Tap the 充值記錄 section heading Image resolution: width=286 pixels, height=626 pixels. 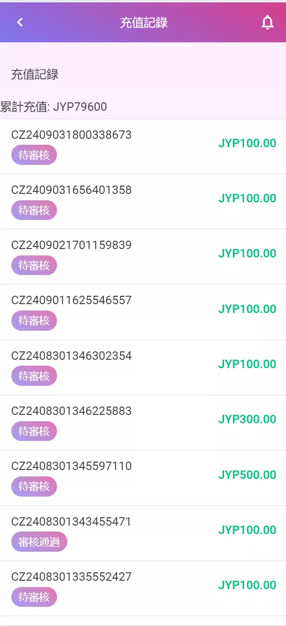click(x=35, y=75)
